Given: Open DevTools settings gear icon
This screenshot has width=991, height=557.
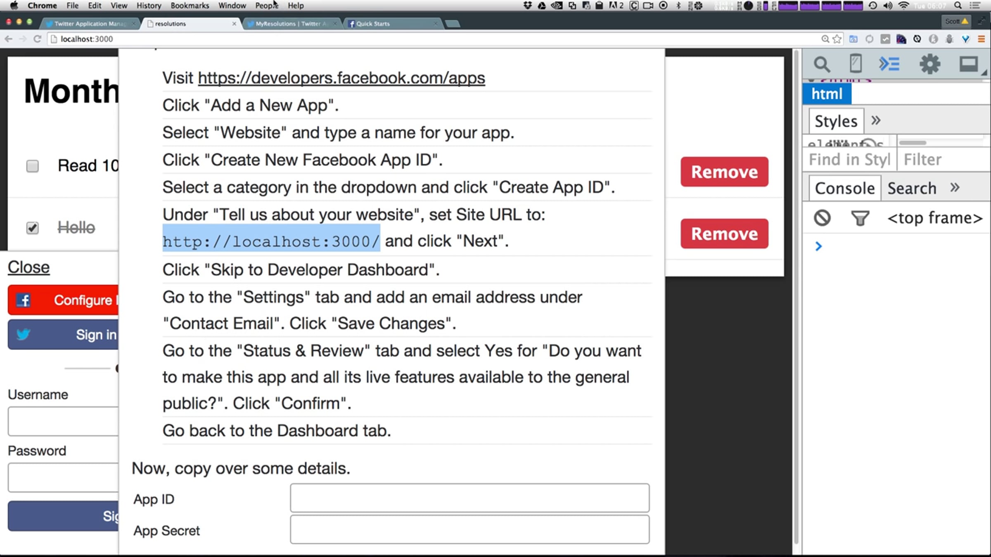Looking at the screenshot, I should [x=929, y=64].
